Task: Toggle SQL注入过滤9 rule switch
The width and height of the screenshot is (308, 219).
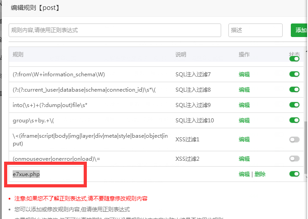Action: tap(294, 105)
